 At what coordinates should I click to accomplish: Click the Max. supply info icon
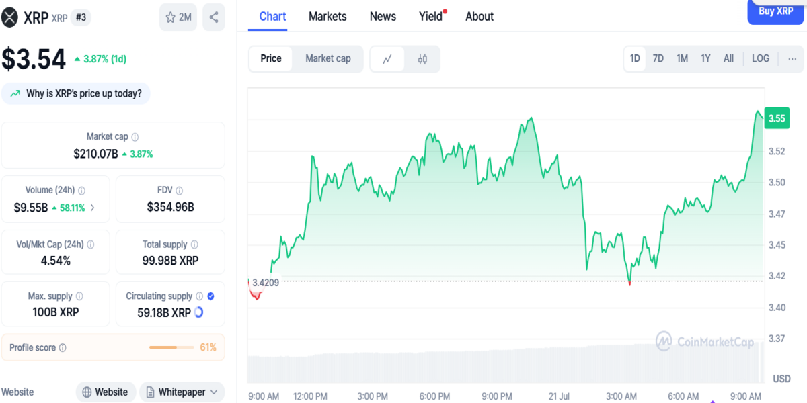coord(79,296)
